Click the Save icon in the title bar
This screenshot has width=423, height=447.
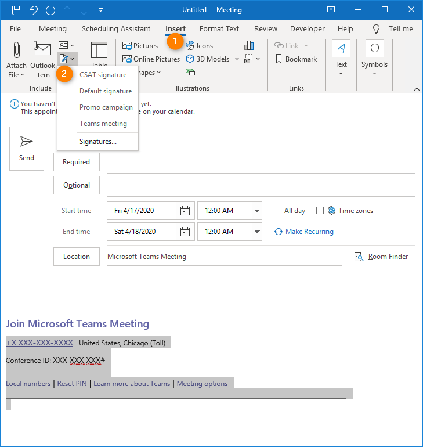16,10
